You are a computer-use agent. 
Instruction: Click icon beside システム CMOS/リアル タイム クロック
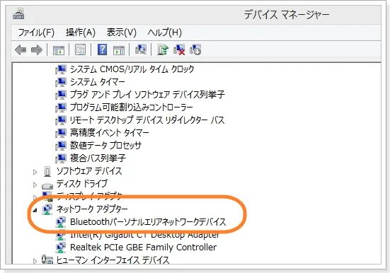61,69
